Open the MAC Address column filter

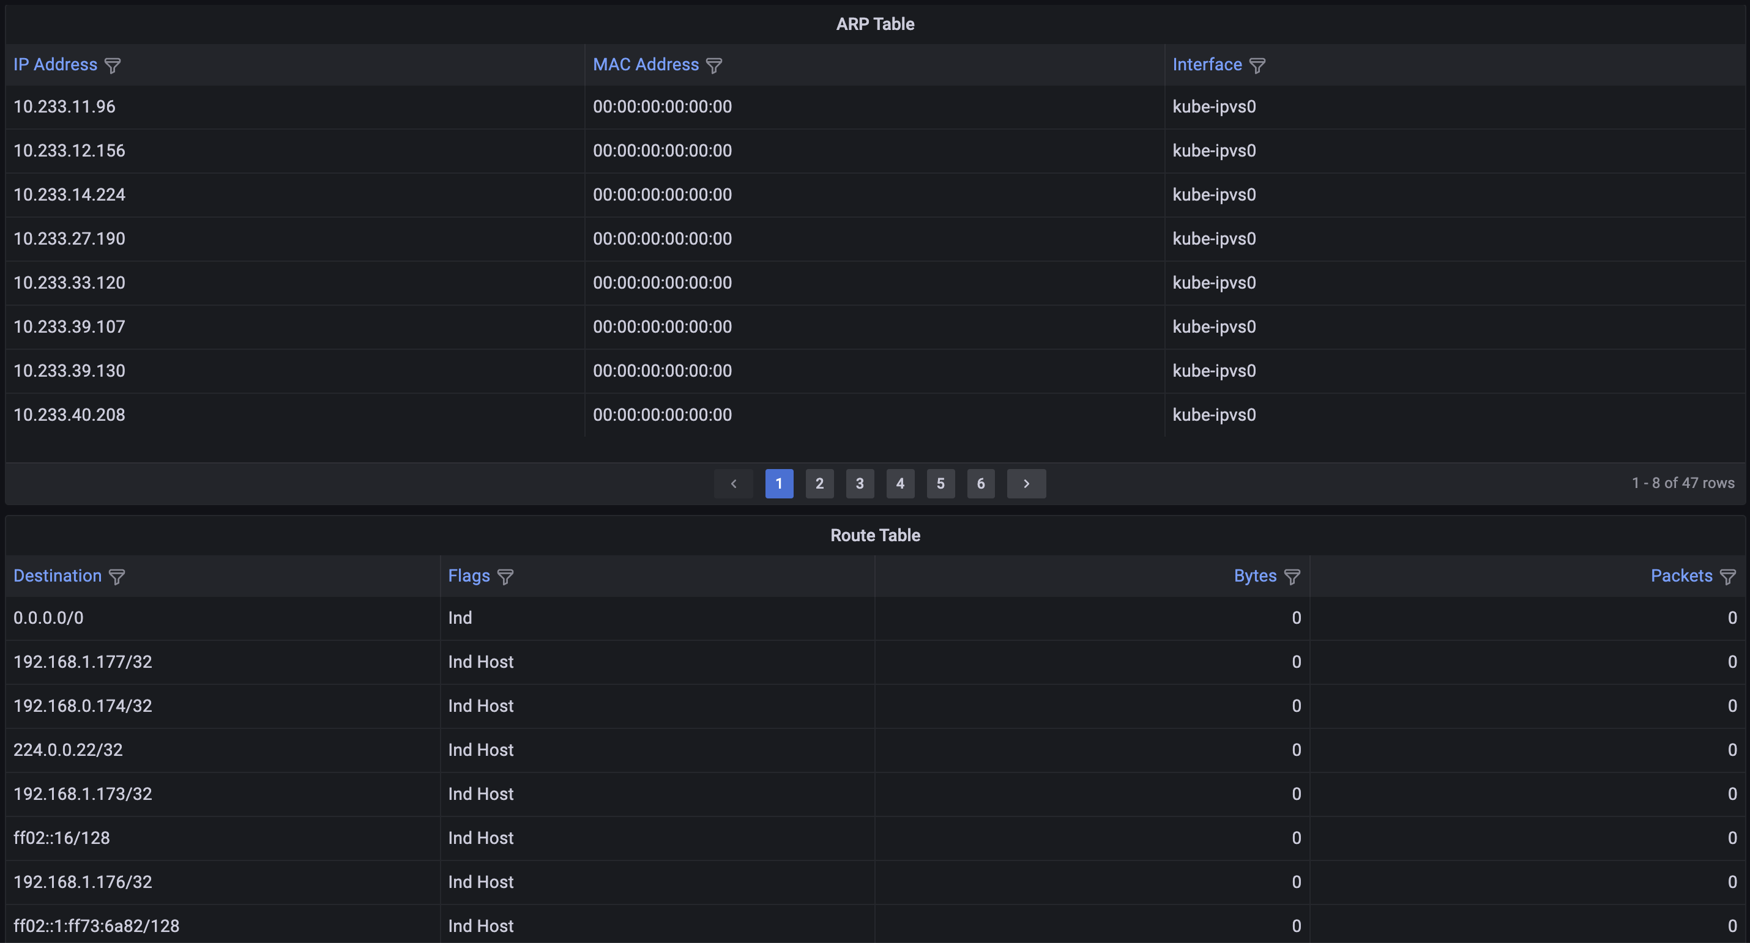click(714, 65)
